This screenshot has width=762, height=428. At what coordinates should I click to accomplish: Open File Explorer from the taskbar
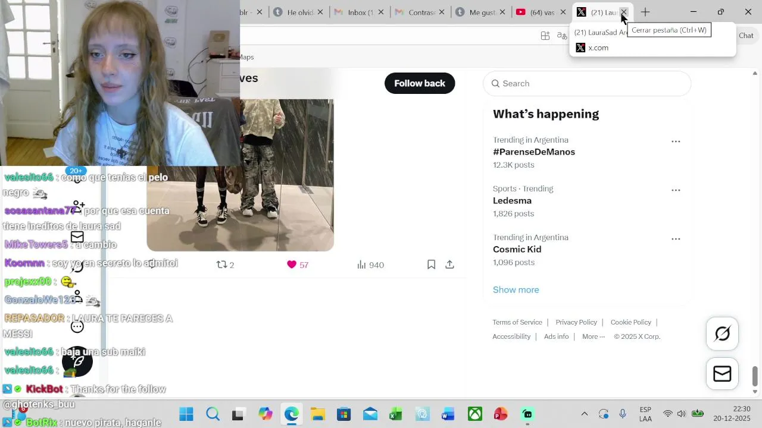coord(317,414)
